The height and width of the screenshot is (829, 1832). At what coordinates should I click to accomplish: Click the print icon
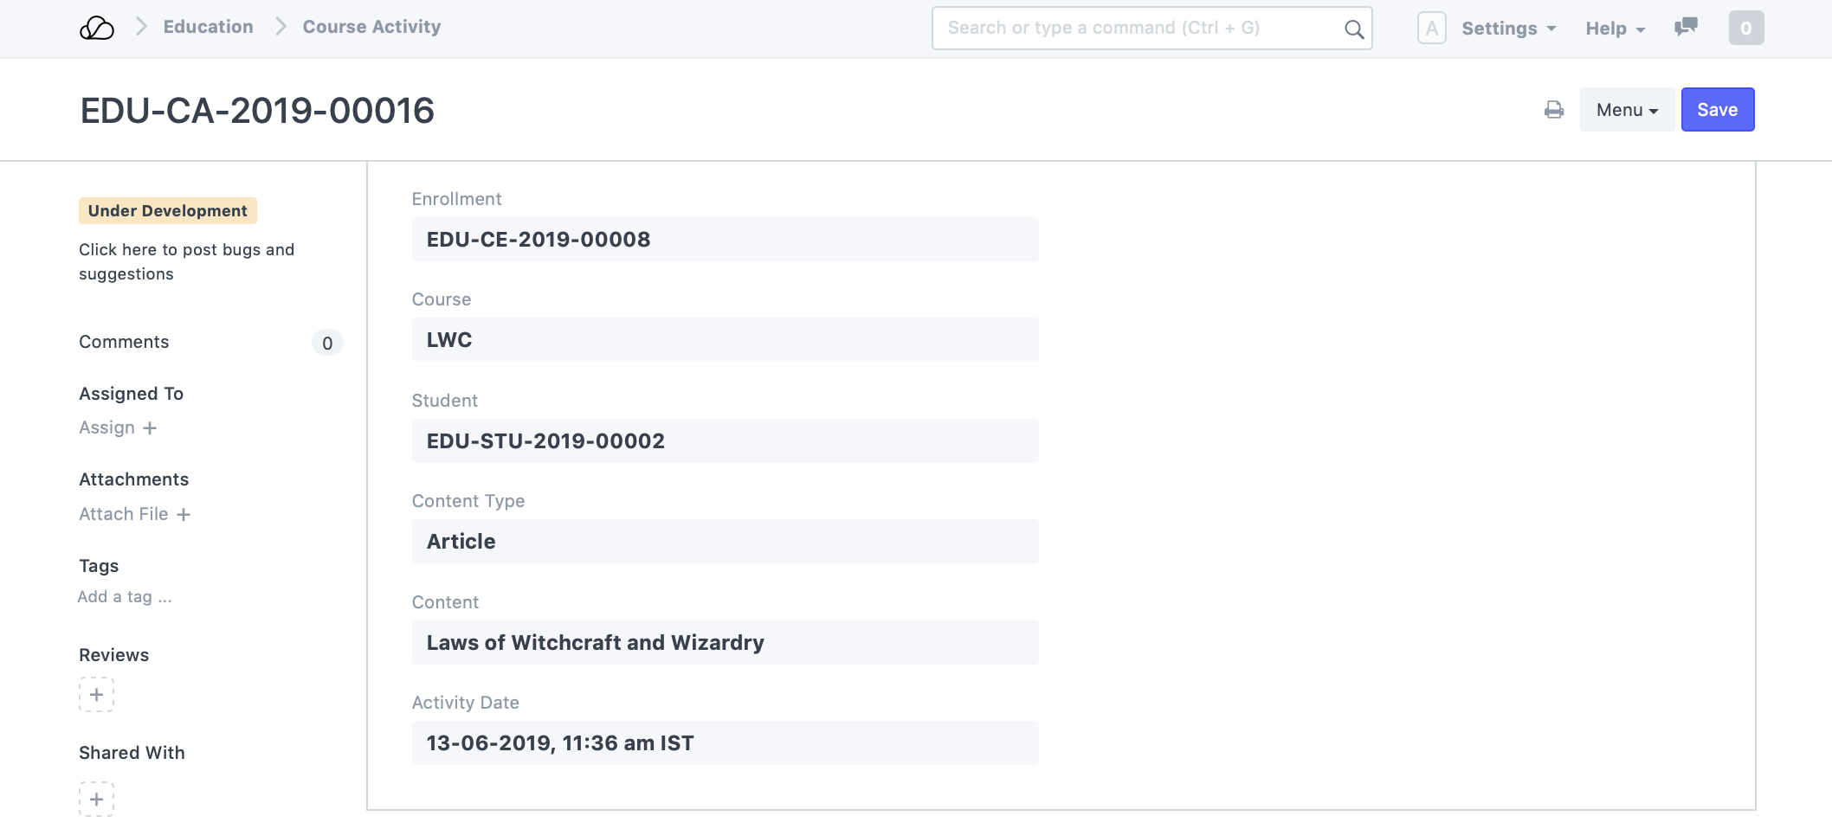(1554, 110)
